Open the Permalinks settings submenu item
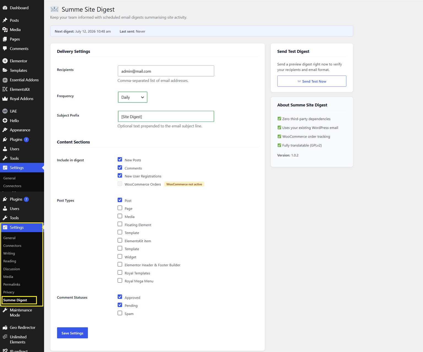423x352 pixels. point(12,284)
